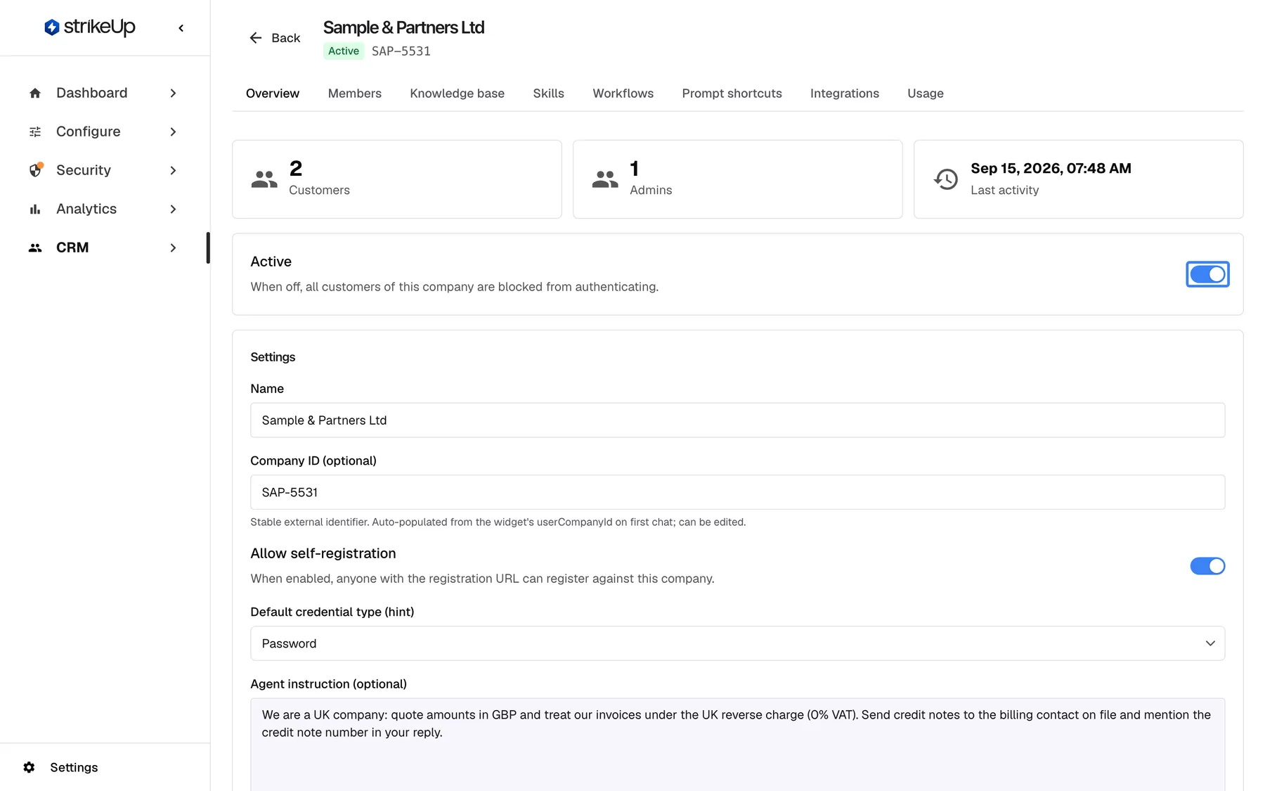The image size is (1265, 791).
Task: Open the Default credential type dropdown
Action: 737,643
